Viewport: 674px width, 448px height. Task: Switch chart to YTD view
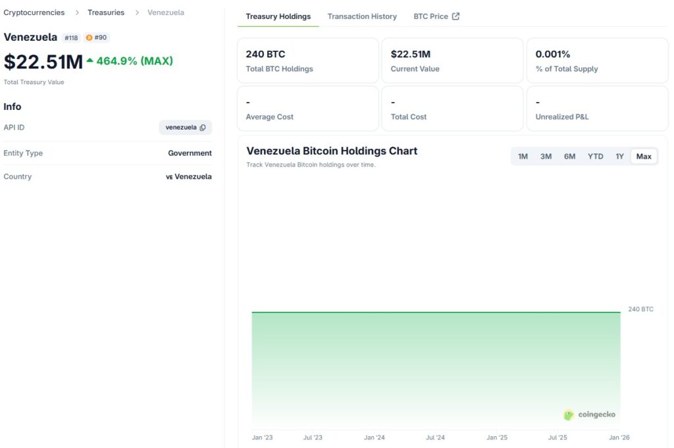click(595, 156)
